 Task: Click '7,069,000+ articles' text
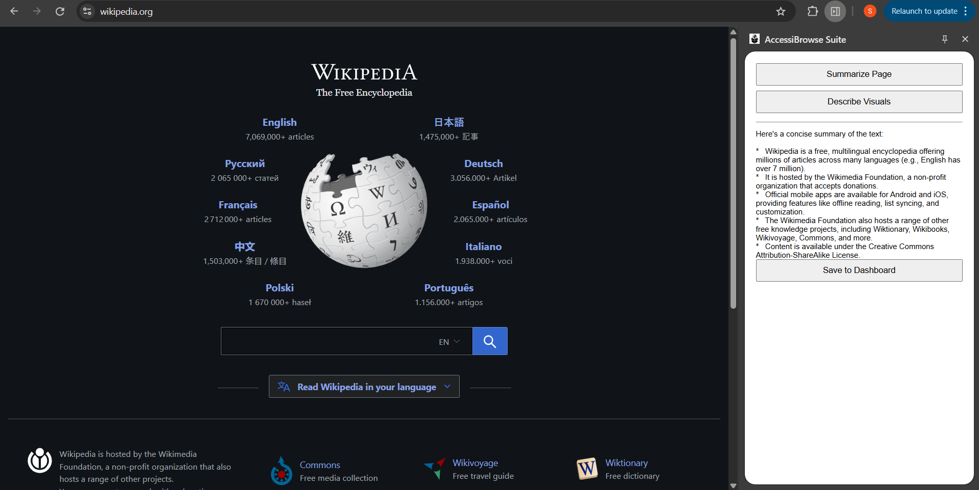(x=280, y=137)
